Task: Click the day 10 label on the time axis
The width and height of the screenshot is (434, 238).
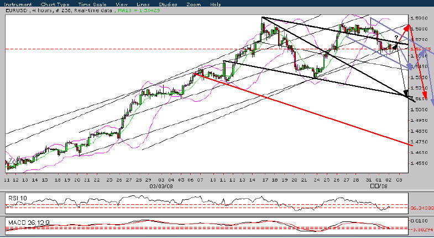Action: coord(213,180)
